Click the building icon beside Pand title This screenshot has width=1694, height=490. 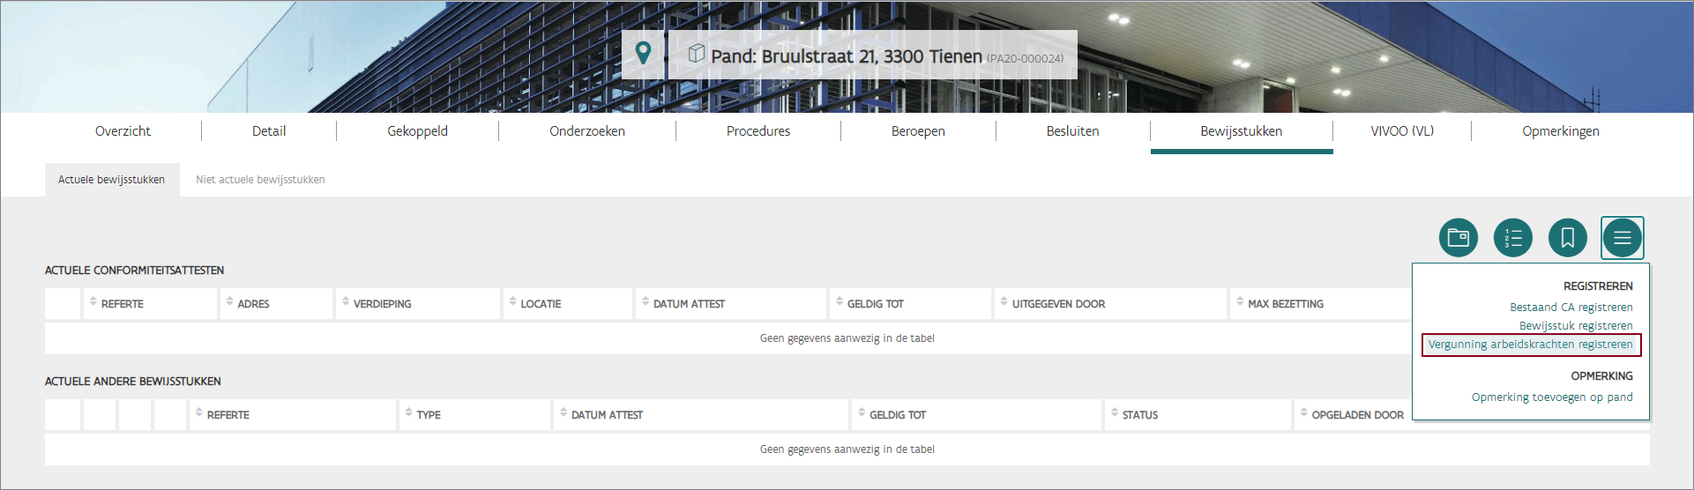[696, 54]
